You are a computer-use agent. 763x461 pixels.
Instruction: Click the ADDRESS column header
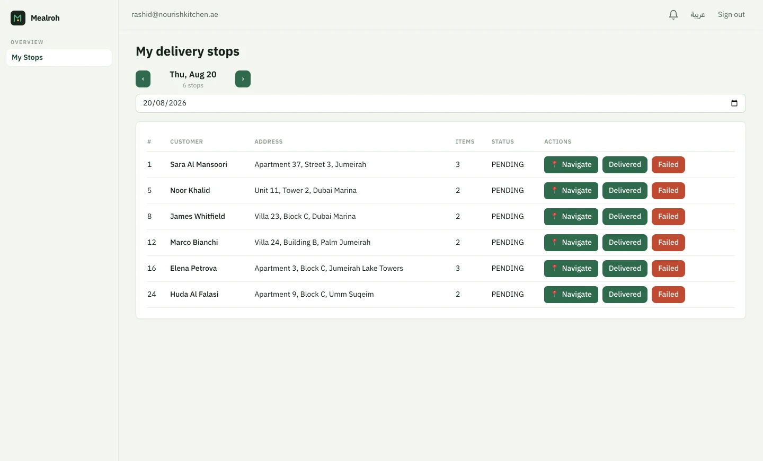(269, 142)
